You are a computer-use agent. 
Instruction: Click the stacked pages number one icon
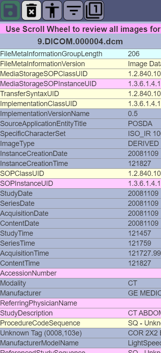94,10
